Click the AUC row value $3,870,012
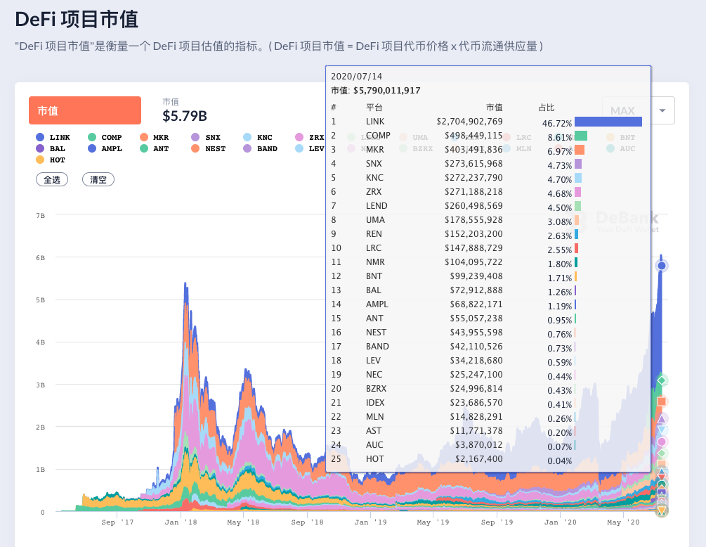 (478, 445)
